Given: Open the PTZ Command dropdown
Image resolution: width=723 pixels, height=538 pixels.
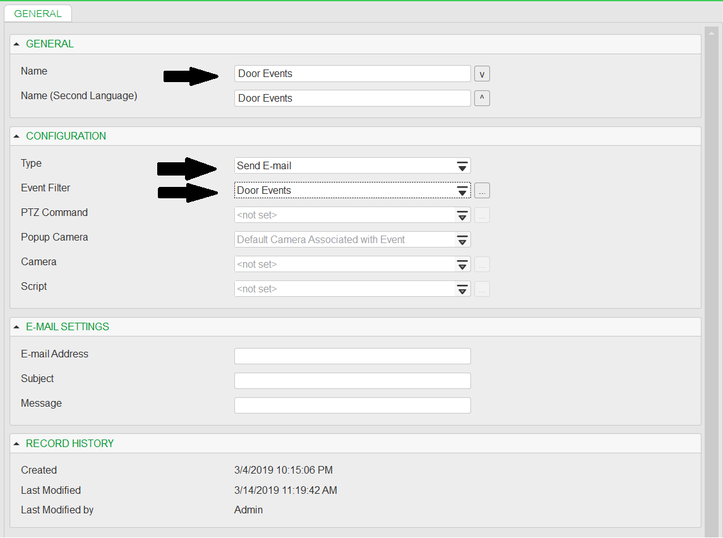Looking at the screenshot, I should (462, 215).
